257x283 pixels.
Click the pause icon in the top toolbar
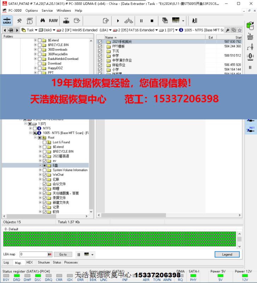click(x=141, y=21)
